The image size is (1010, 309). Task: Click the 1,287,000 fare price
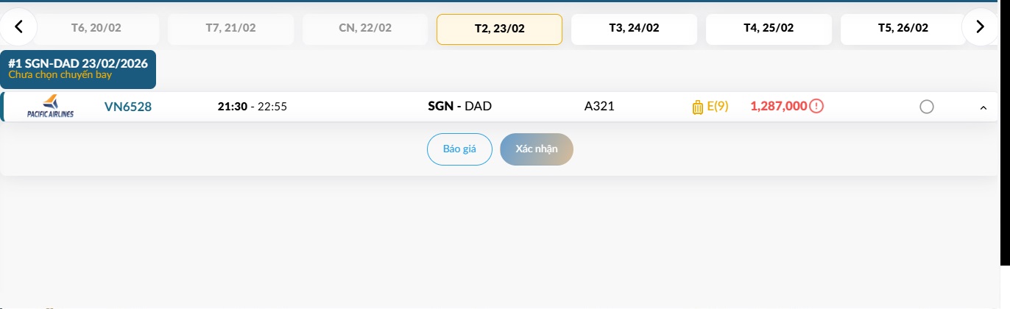tap(779, 107)
